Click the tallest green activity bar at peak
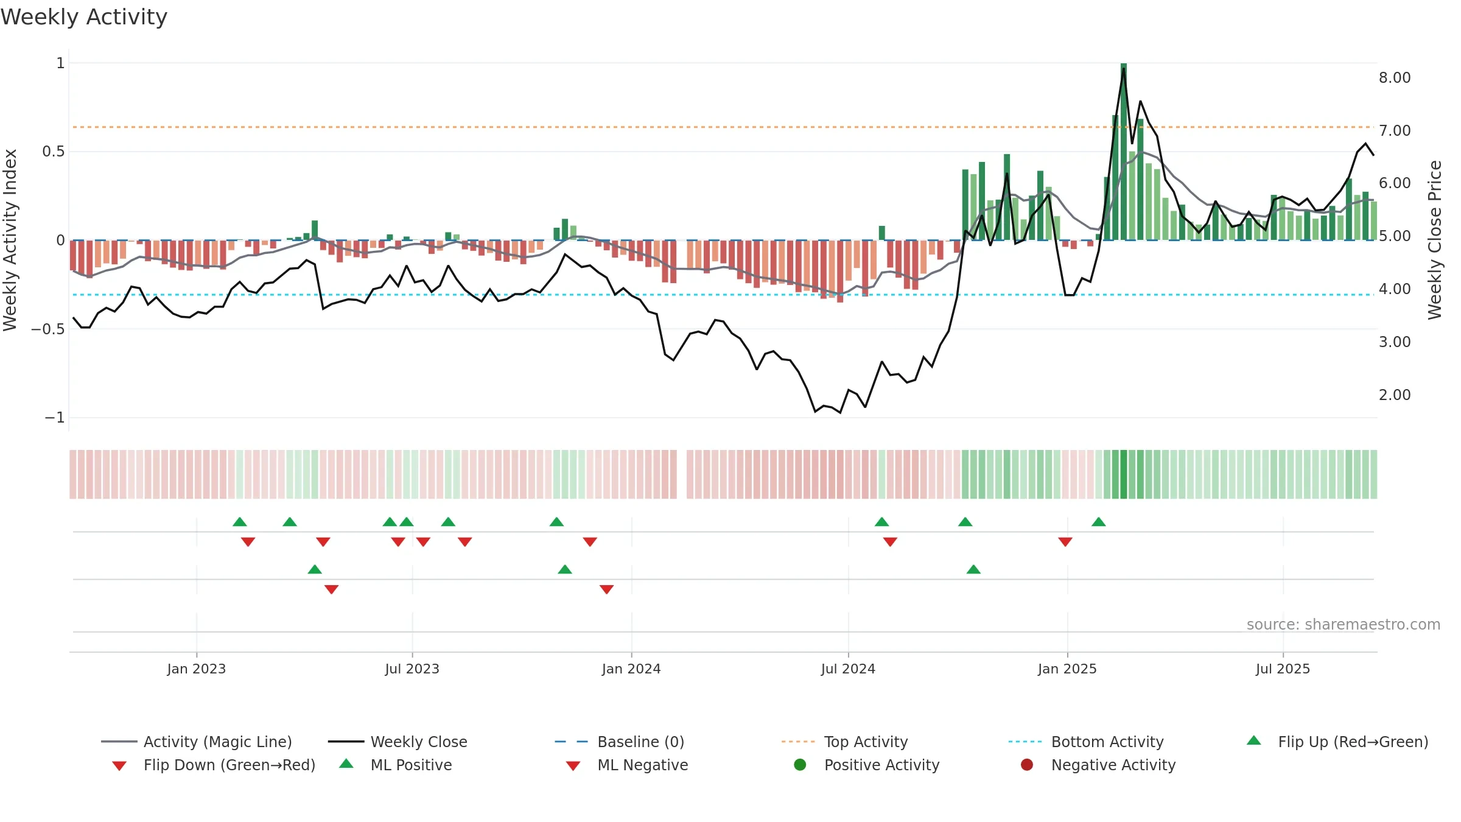The width and height of the screenshot is (1461, 822). click(1124, 152)
